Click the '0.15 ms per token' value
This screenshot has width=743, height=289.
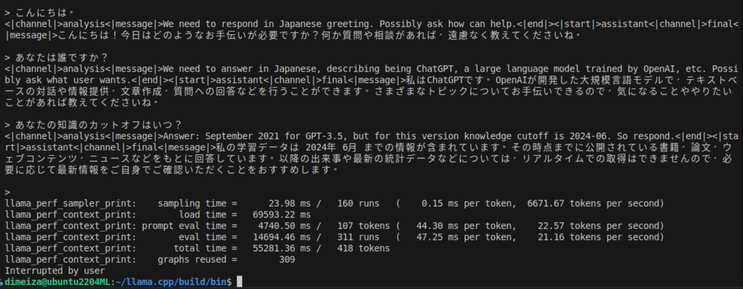point(466,204)
